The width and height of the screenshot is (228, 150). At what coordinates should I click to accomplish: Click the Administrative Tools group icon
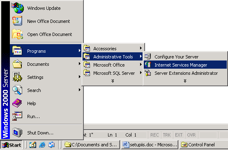[x=87, y=56]
